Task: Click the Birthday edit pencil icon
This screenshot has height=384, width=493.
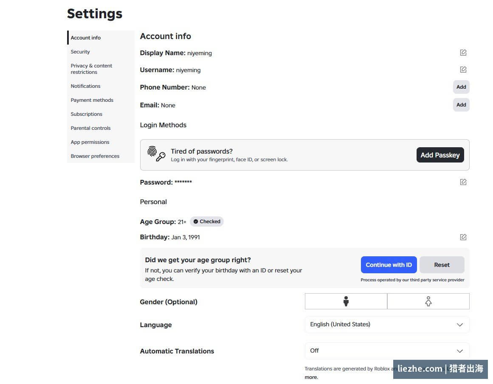Action: [463, 237]
